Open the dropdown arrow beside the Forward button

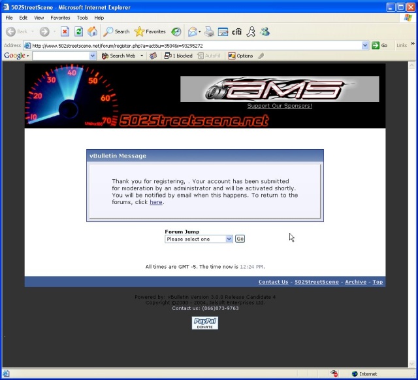(54, 31)
